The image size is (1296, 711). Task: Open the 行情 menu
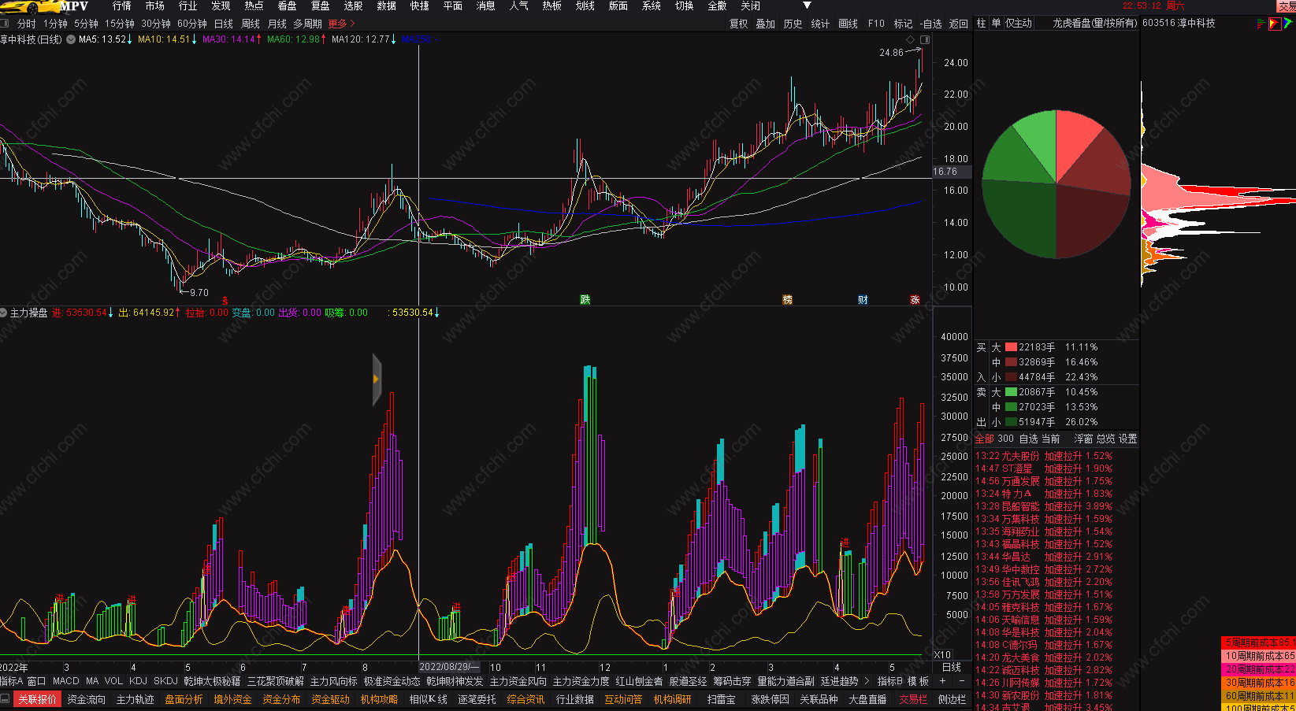pyautogui.click(x=122, y=6)
